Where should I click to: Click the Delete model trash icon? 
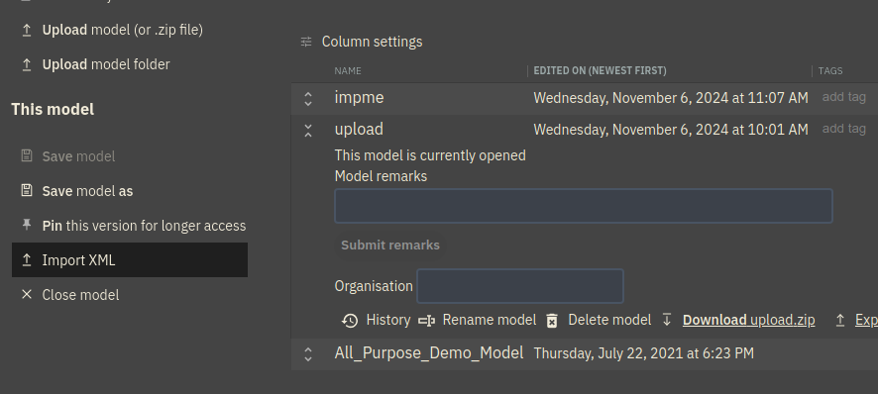tap(552, 321)
